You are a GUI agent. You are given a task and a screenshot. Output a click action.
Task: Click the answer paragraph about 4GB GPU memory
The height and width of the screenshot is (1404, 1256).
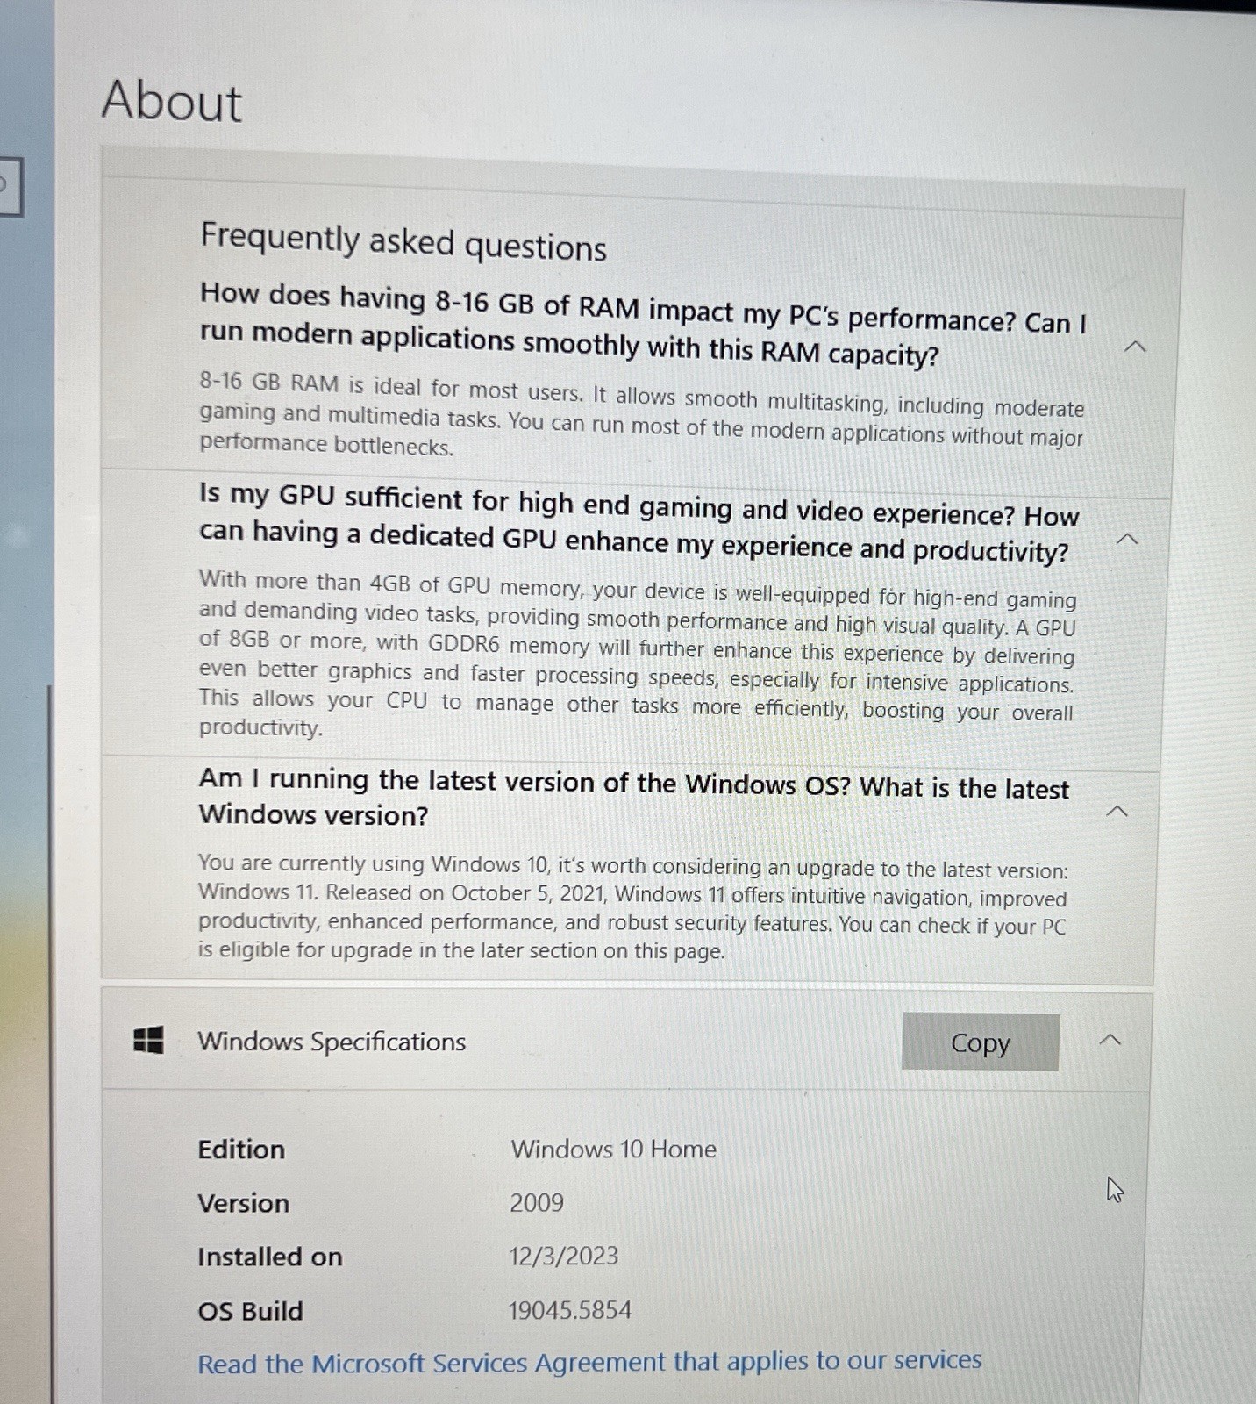coord(637,655)
